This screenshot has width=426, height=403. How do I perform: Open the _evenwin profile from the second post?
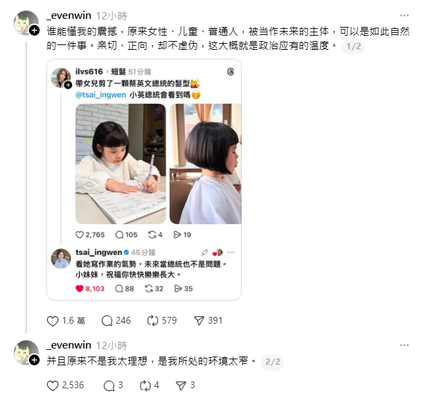(69, 345)
